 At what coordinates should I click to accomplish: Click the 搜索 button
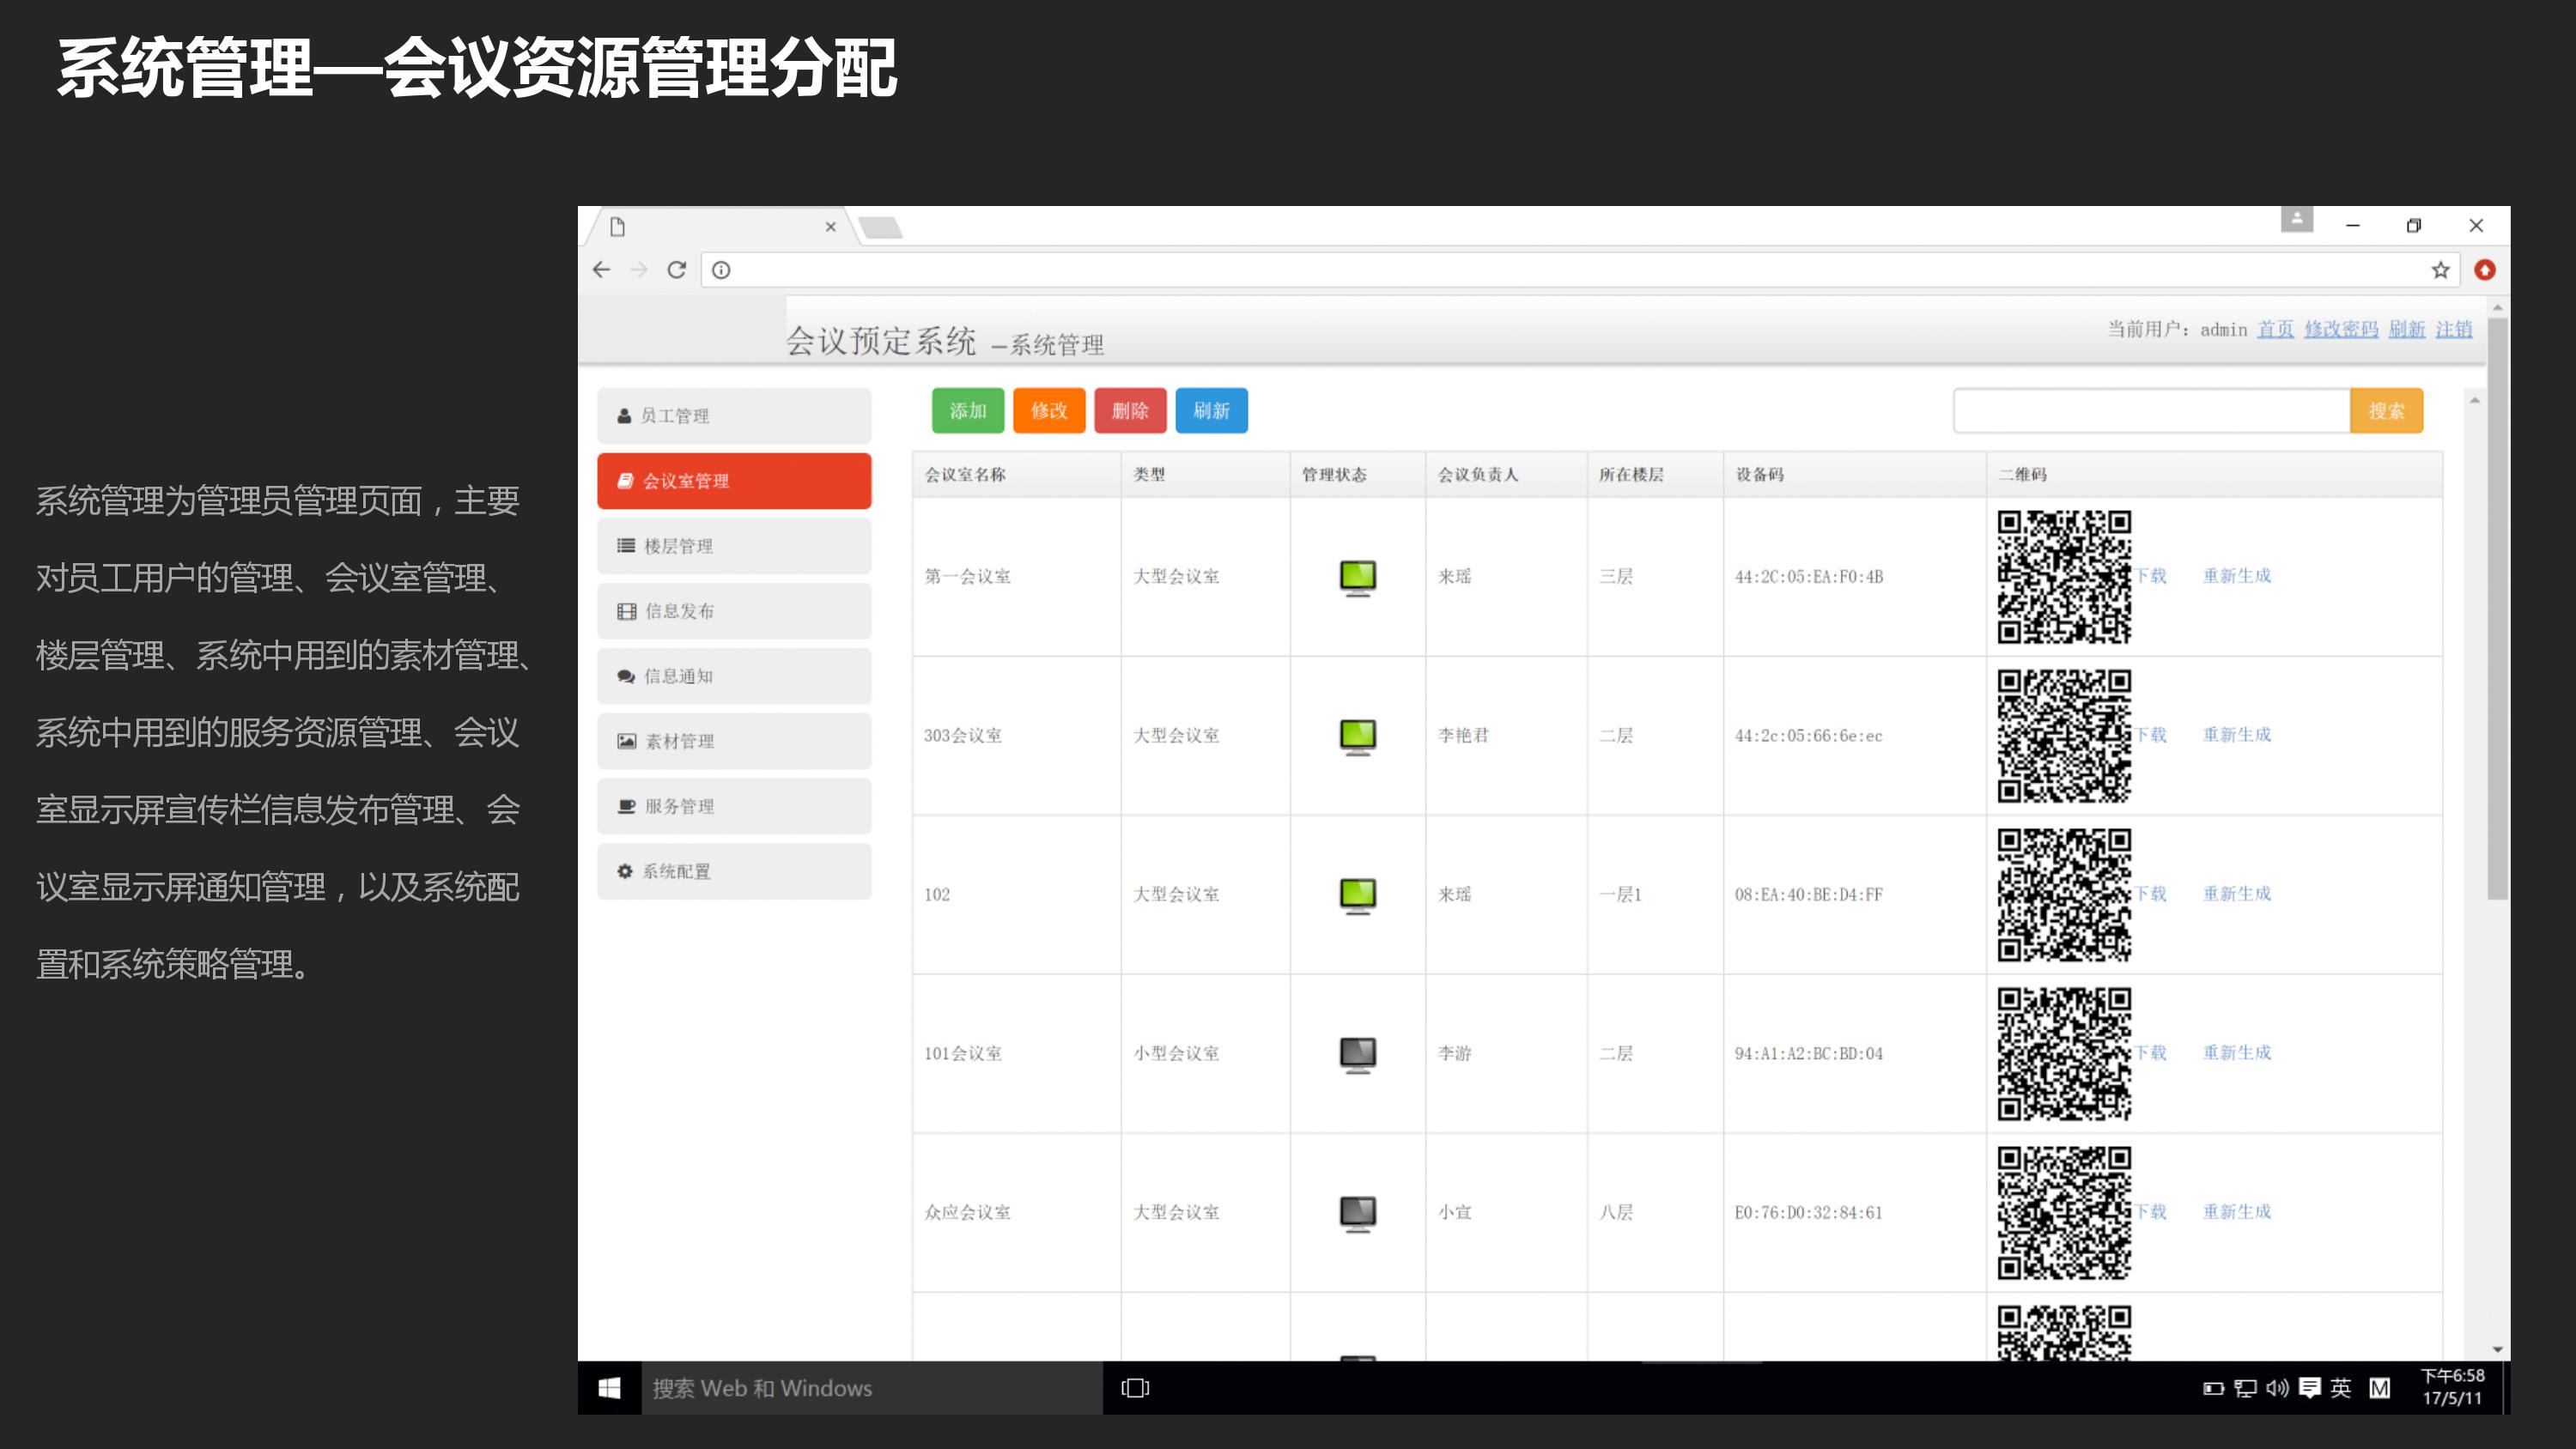pyautogui.click(x=2386, y=411)
